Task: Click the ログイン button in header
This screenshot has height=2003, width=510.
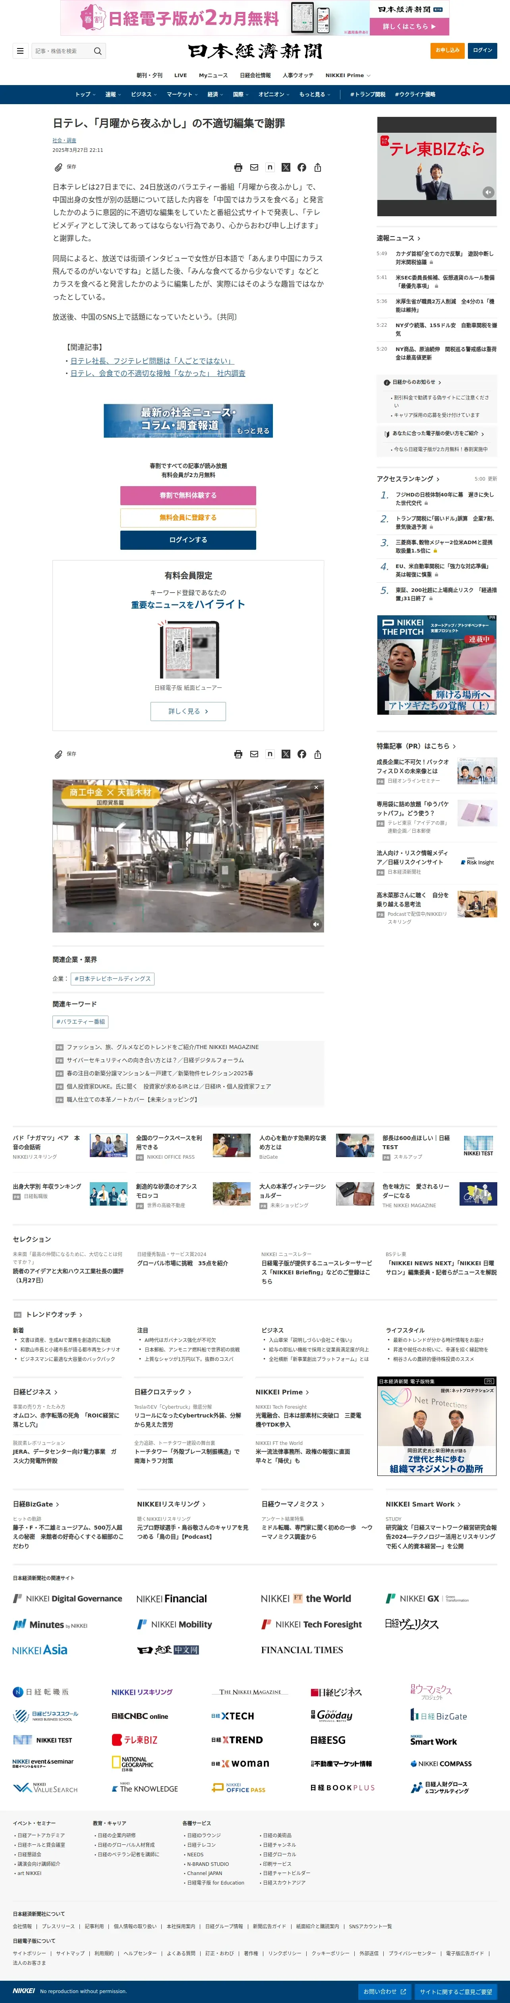Action: pos(482,50)
